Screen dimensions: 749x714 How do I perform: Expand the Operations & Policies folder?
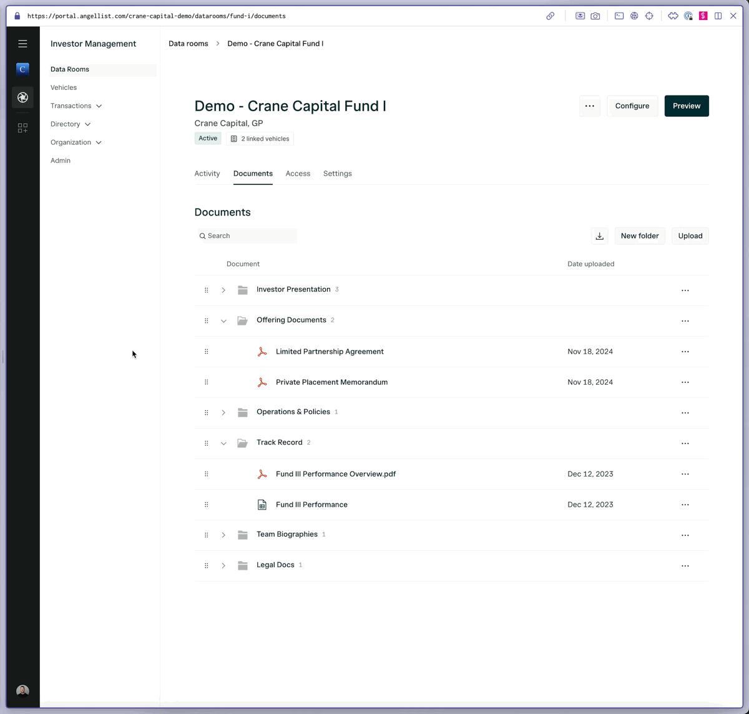pos(223,413)
